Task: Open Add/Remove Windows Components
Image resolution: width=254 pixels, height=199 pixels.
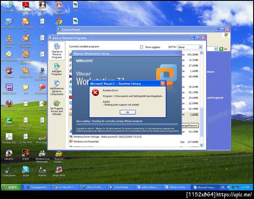Action: click(x=57, y=88)
